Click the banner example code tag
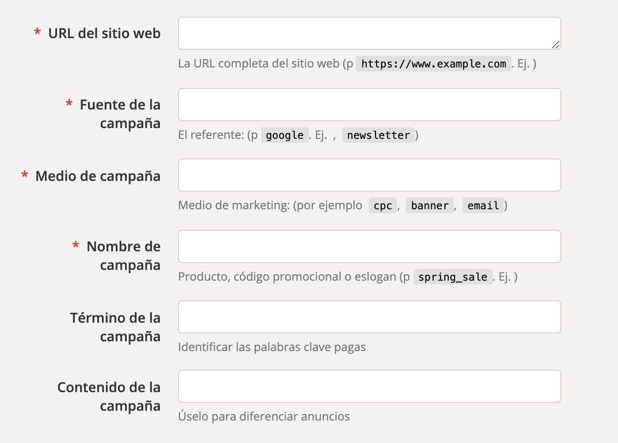Viewport: 618px width, 443px height. [x=430, y=206]
